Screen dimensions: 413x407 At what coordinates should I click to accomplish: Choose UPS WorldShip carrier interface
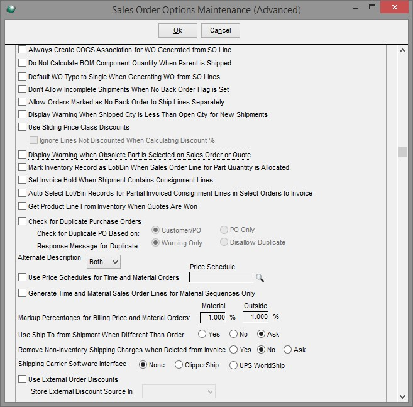click(x=233, y=365)
